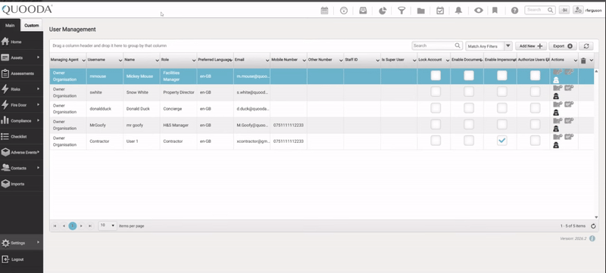Viewport: 606px width, 273px height.
Task: Click first action icon in Mickey Mouse row
Action: coord(558,72)
